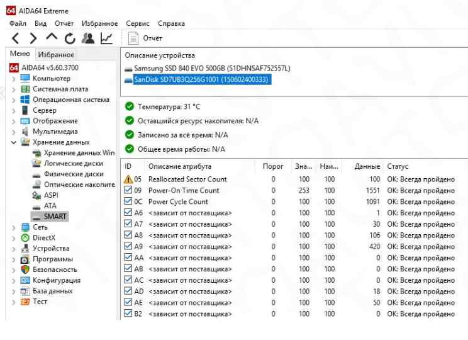This screenshot has height=340, width=468.
Task: Click the up-level arrow toolbar icon
Action: [x=52, y=37]
